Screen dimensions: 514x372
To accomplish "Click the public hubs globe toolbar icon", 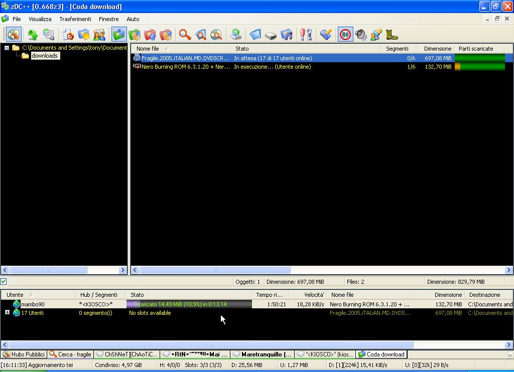I will (14, 35).
